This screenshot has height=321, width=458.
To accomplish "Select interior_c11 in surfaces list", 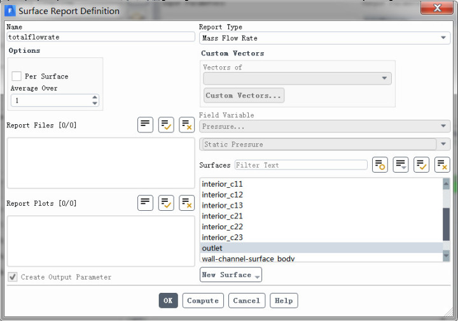I will click(321, 184).
